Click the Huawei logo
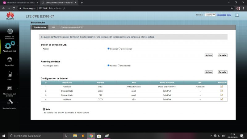247x139 pixels. tap(10, 16)
